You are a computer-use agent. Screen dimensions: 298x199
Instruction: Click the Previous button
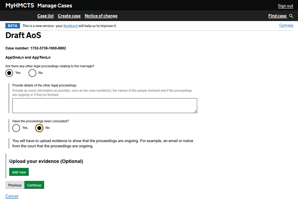pos(15,185)
